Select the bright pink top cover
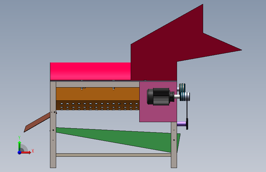This screenshot has height=172, width=266. [x=90, y=71]
